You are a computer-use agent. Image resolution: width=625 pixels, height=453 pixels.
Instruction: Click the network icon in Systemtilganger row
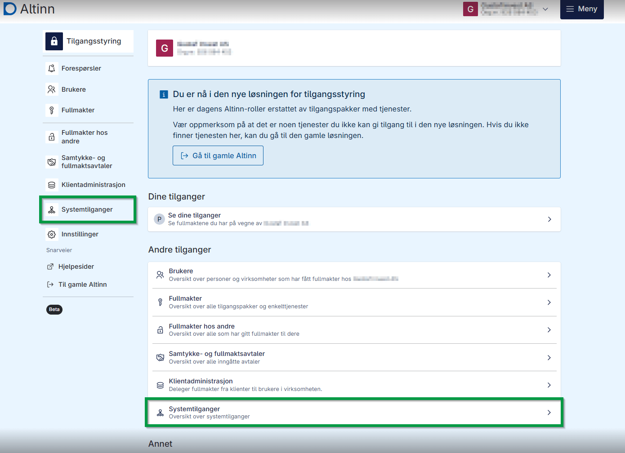tap(160, 413)
